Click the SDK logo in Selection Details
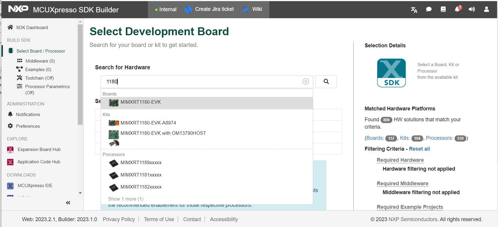The image size is (498, 227). click(391, 73)
